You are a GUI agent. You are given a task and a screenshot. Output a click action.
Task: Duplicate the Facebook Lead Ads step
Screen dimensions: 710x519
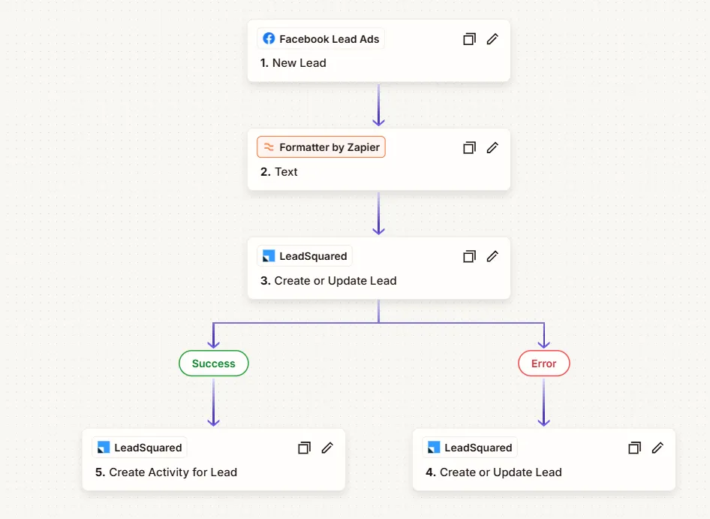click(x=469, y=40)
